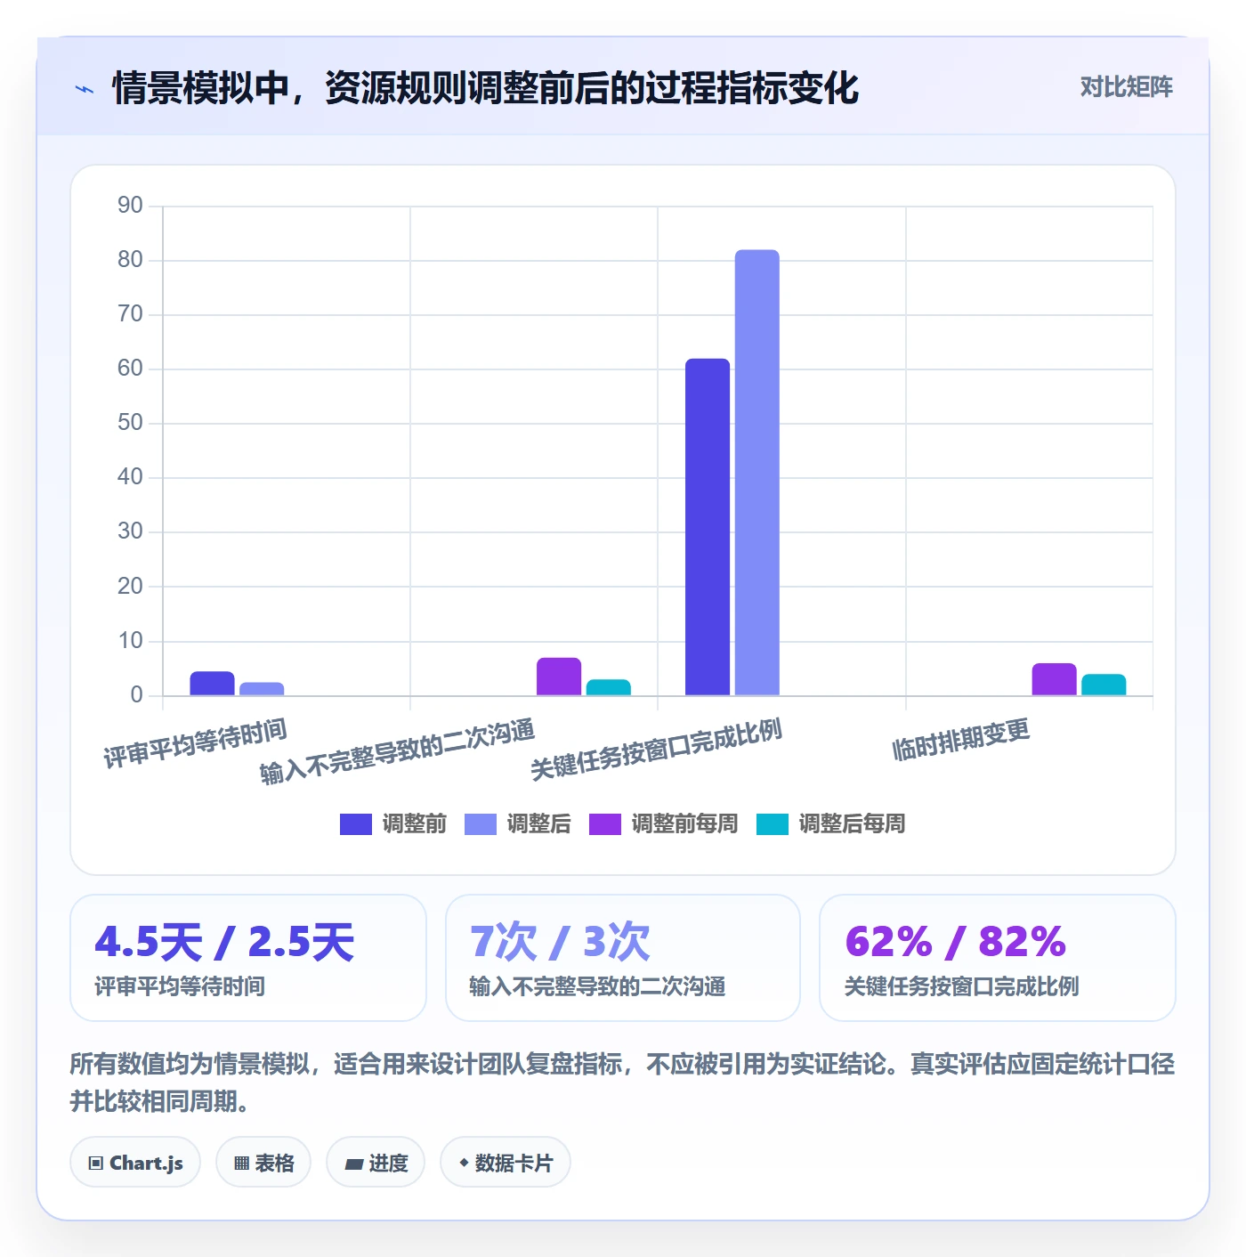The height and width of the screenshot is (1257, 1246).
Task: Click the disclaimer text starting 所有数值均为情景模拟
Action: tap(622, 1083)
